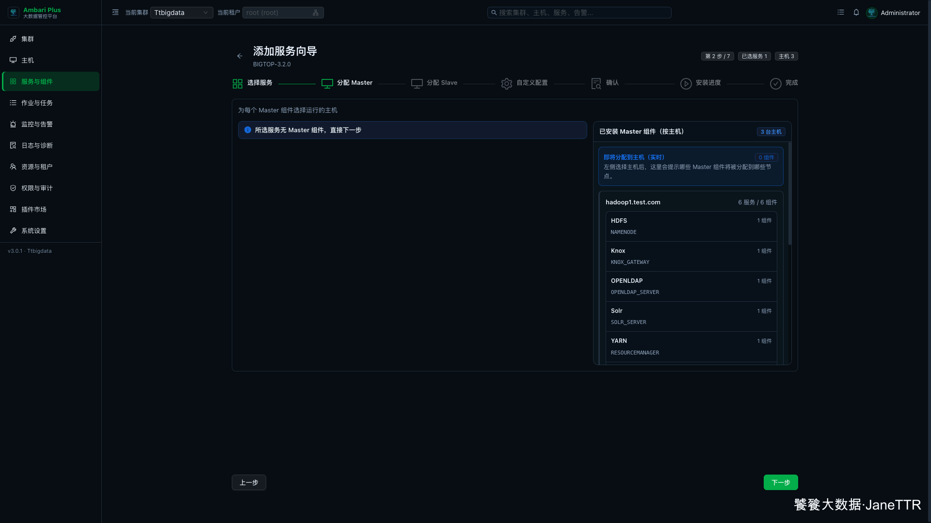Select the Solr SOLR_SERVER row
Screen dimensions: 931x523
tap(691, 316)
